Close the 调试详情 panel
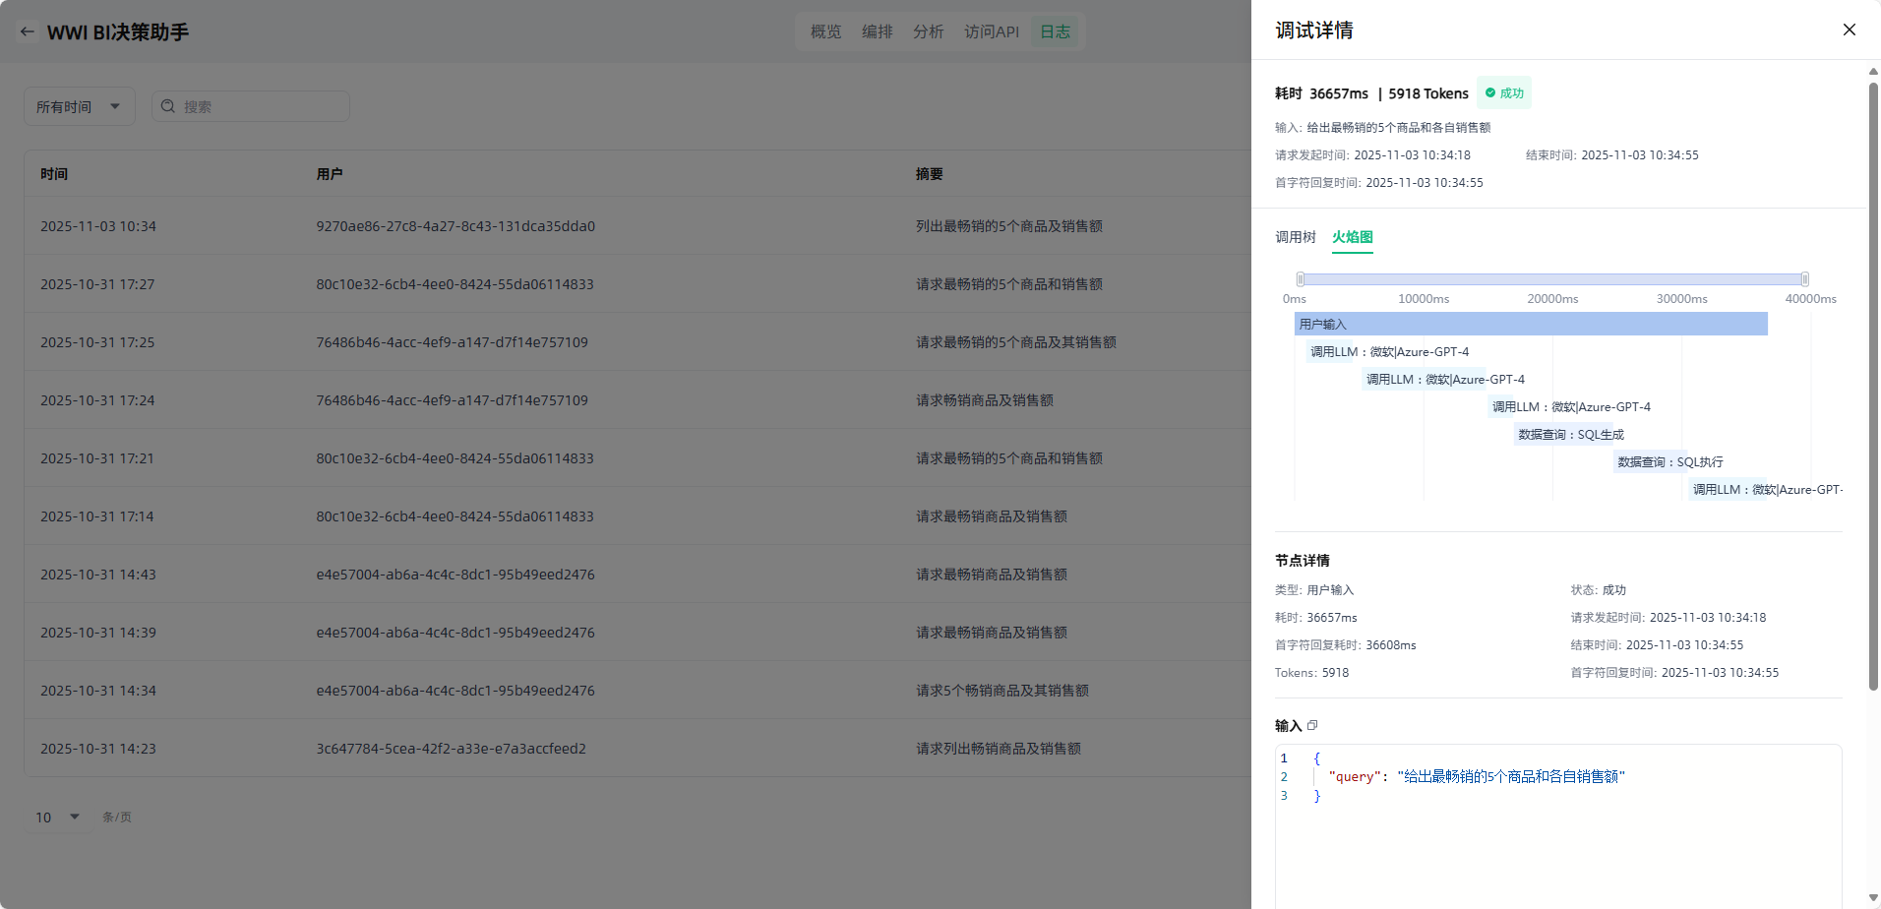This screenshot has height=909, width=1881. coord(1849,30)
